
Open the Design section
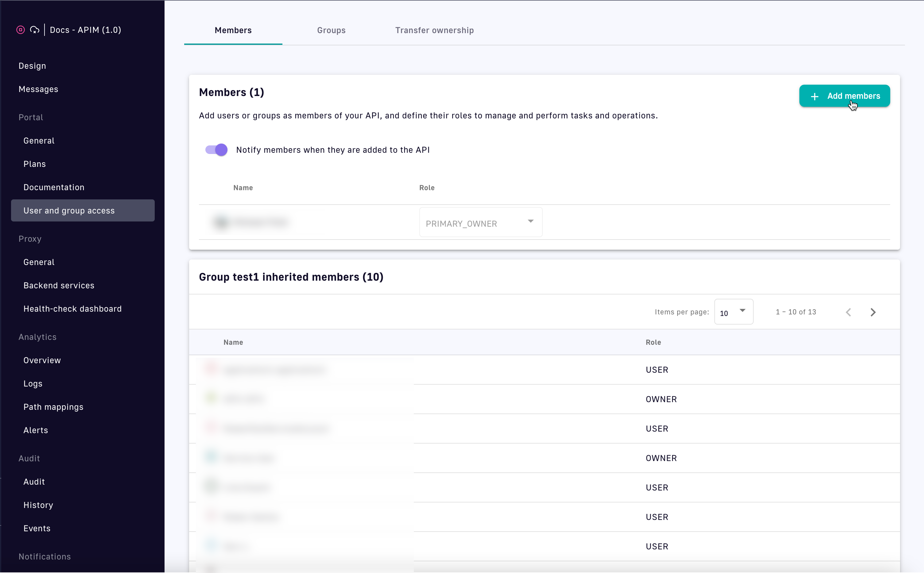pos(32,66)
